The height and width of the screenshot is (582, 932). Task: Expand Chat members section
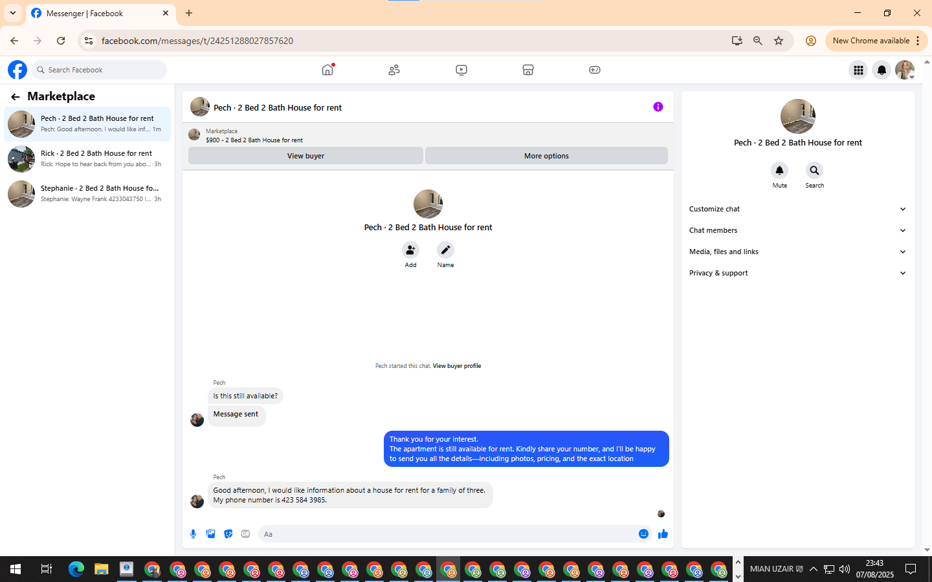pos(797,230)
